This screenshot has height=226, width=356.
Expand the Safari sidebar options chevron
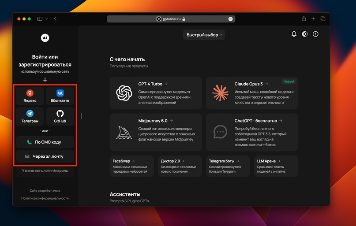(x=47, y=19)
